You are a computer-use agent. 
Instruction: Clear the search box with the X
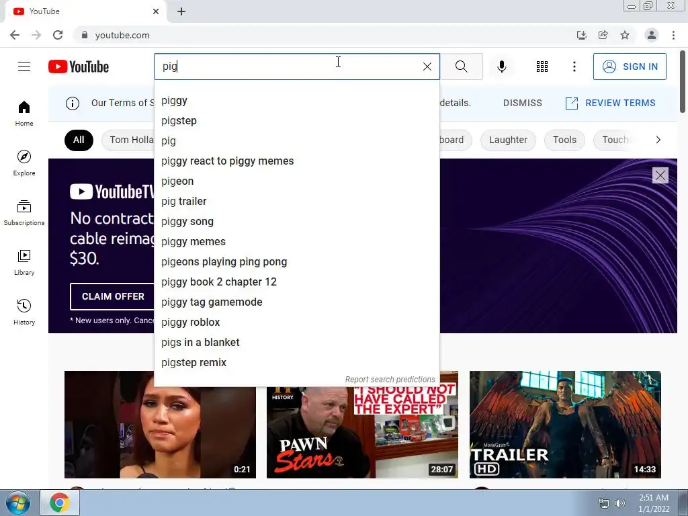pyautogui.click(x=427, y=67)
